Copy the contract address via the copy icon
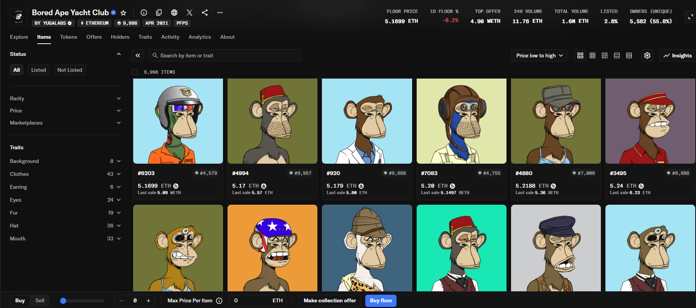 point(159,13)
